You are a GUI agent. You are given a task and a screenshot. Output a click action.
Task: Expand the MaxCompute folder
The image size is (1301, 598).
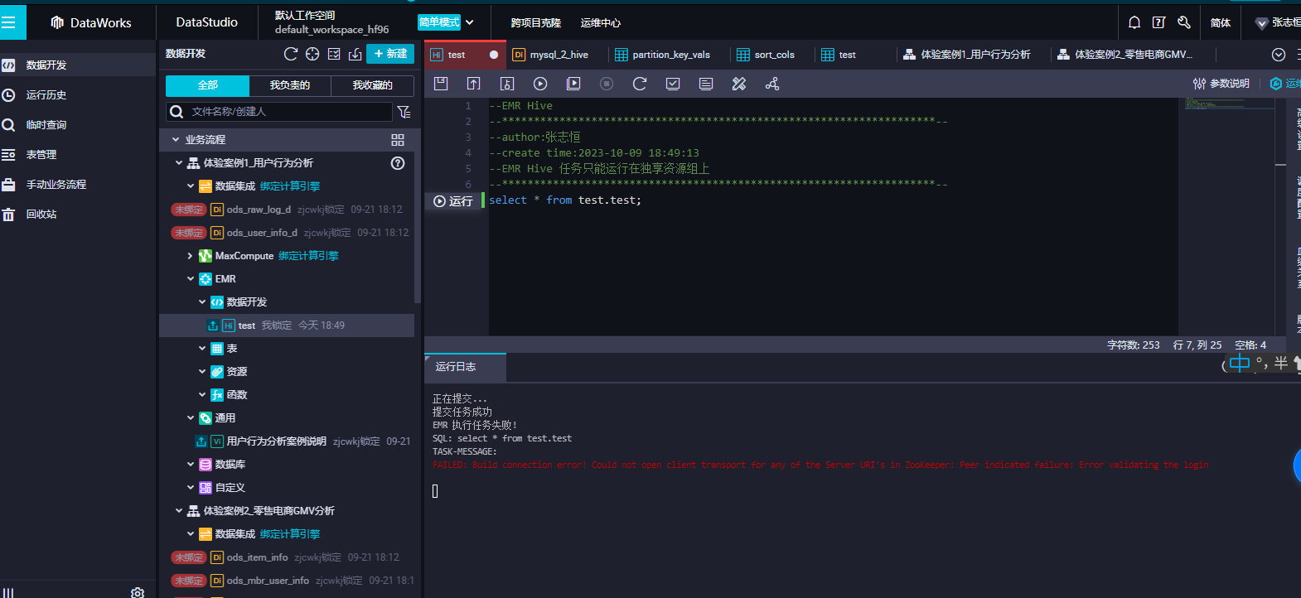[190, 256]
